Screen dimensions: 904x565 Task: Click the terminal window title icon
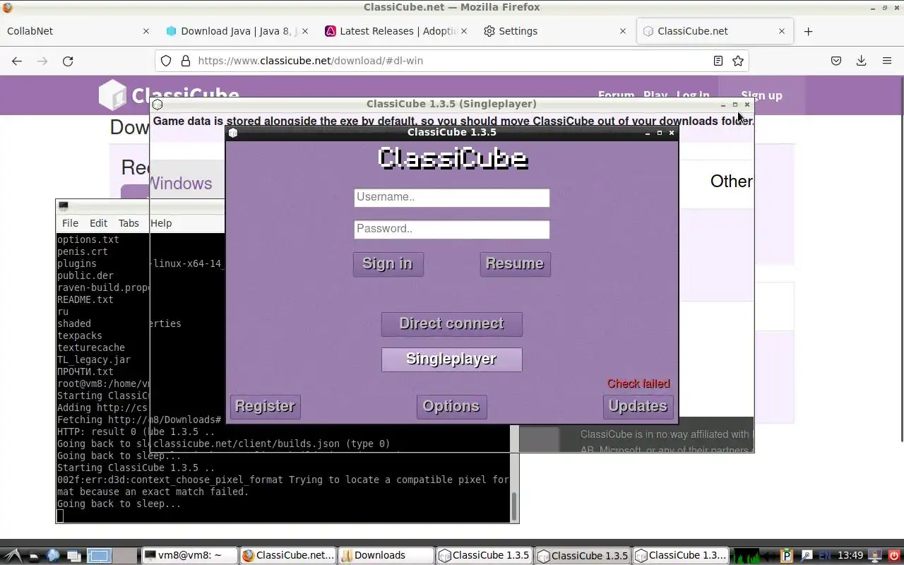tap(64, 206)
